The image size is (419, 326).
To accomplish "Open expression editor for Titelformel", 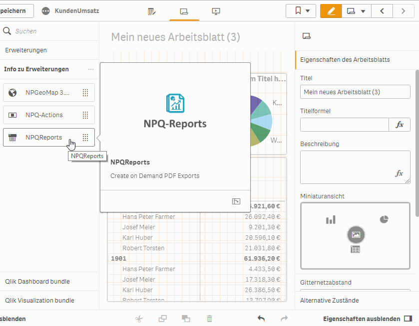I will tap(400, 125).
